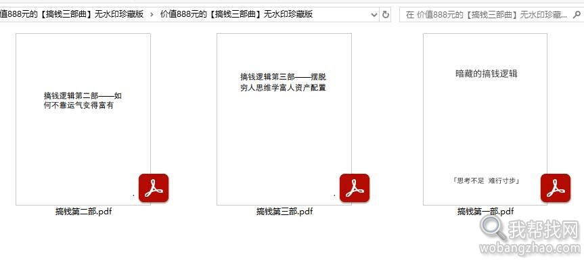This screenshot has height=261, width=584.
Task: Select the first breadcrumb folder 搞钱三部曲
Action: (x=72, y=14)
